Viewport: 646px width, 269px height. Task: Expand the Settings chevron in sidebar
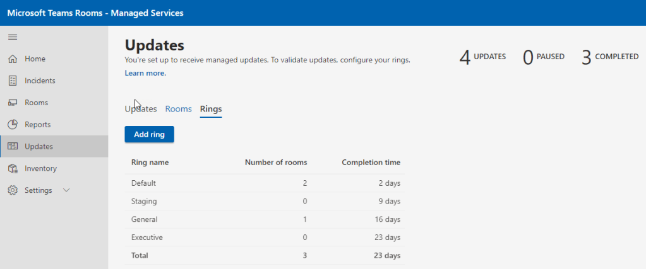tap(66, 190)
